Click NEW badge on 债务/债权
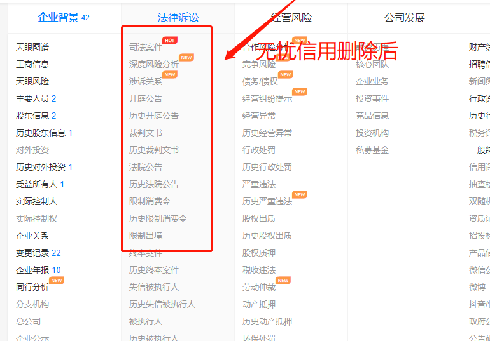Image resolution: width=490 pixels, height=341 pixels. pyautogui.click(x=285, y=74)
